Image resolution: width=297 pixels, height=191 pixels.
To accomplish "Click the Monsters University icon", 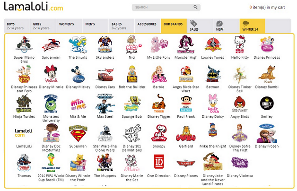I will (51, 104).
